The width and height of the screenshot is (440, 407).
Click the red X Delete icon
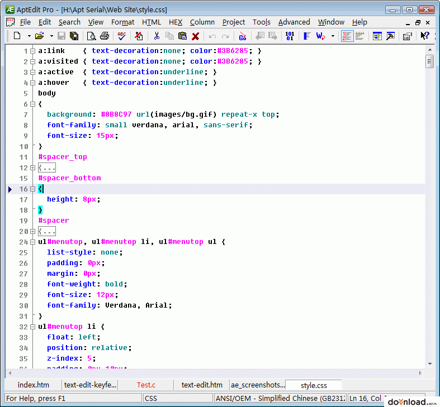tap(196, 36)
